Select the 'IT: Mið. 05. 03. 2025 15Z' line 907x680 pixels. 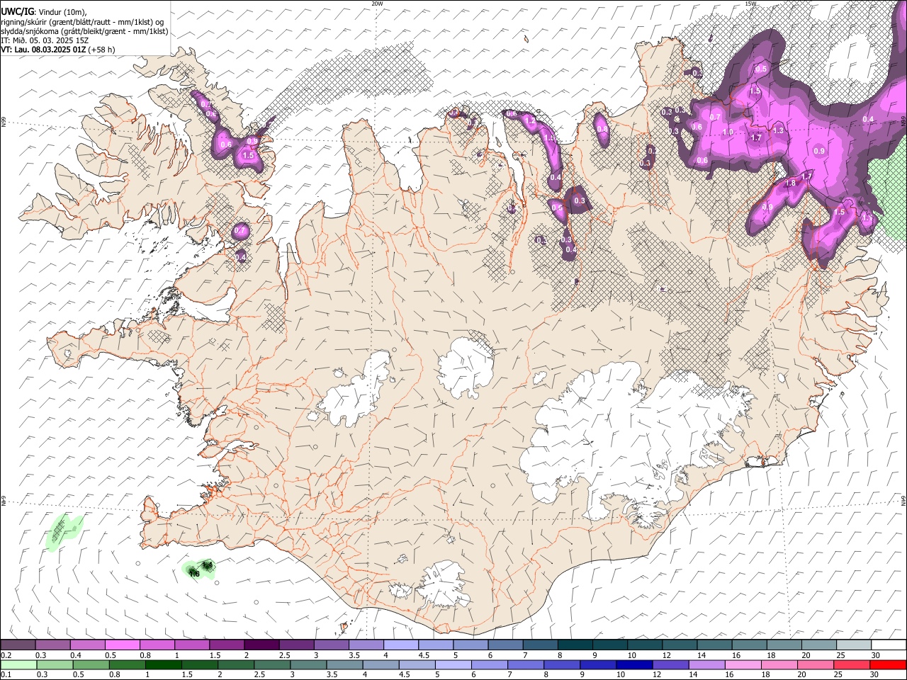pos(43,40)
